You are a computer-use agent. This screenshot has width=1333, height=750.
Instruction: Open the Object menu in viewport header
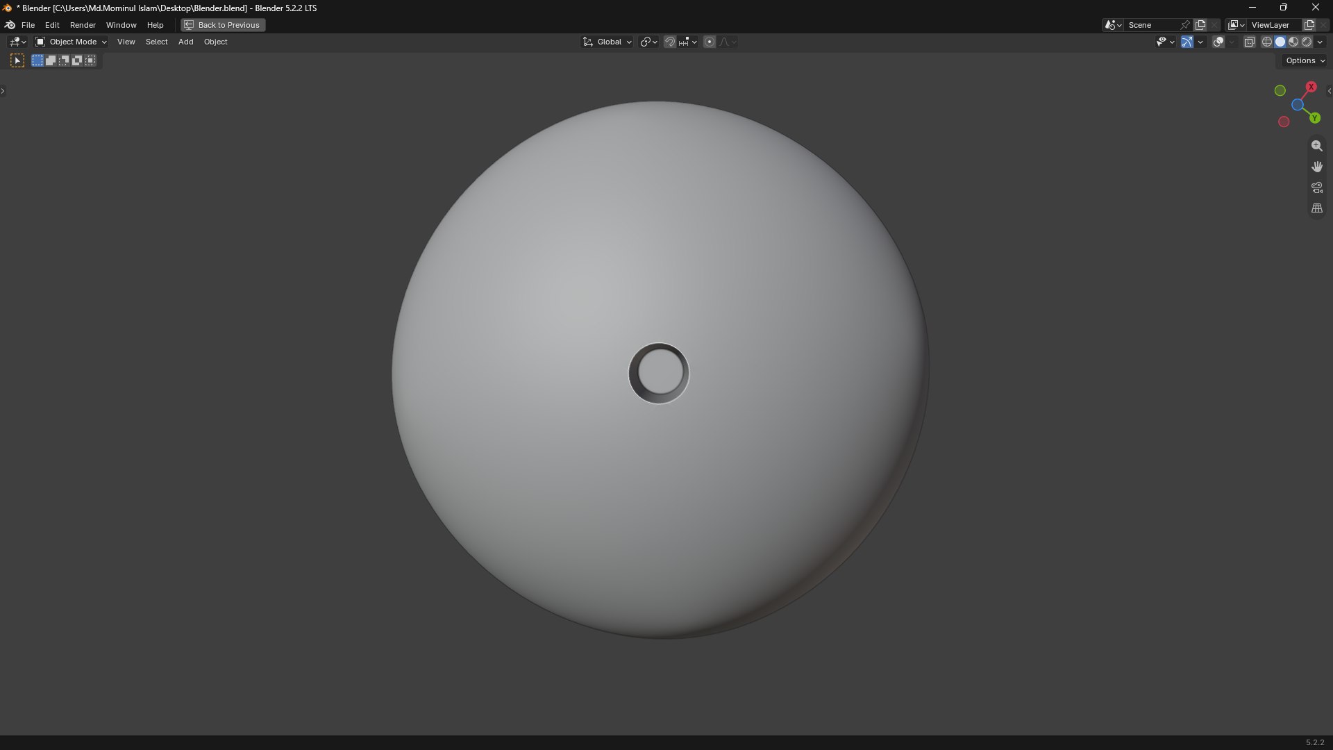215,42
